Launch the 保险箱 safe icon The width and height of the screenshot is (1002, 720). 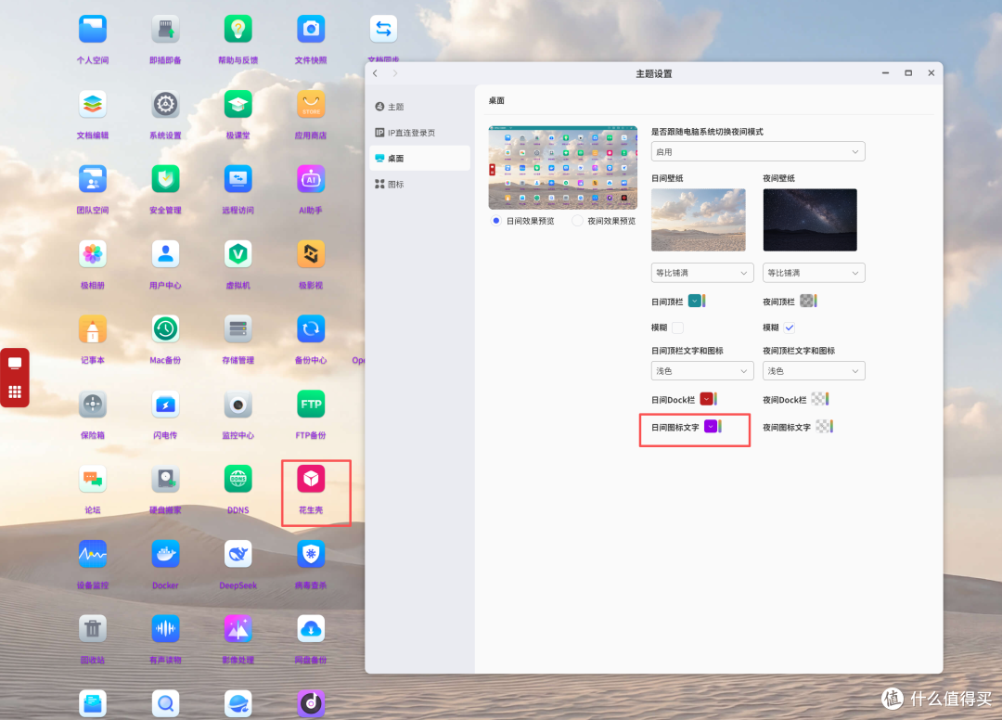point(93,404)
